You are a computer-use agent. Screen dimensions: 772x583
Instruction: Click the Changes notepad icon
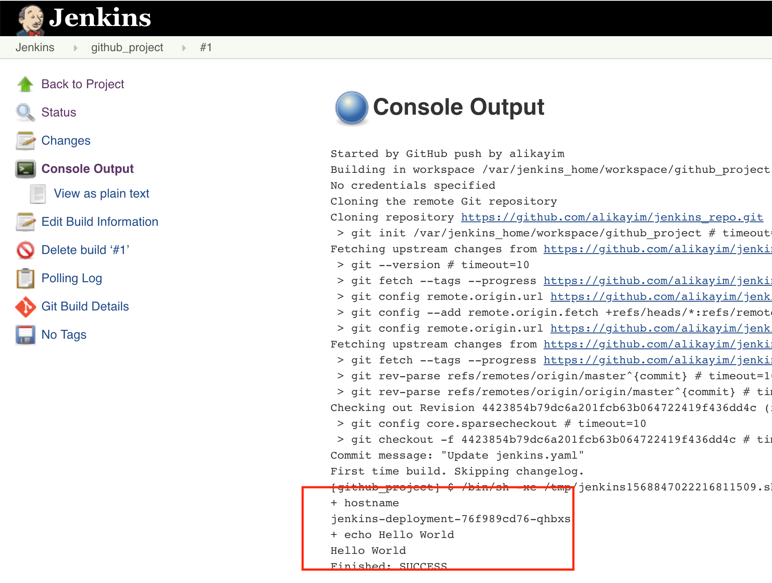[x=25, y=140]
